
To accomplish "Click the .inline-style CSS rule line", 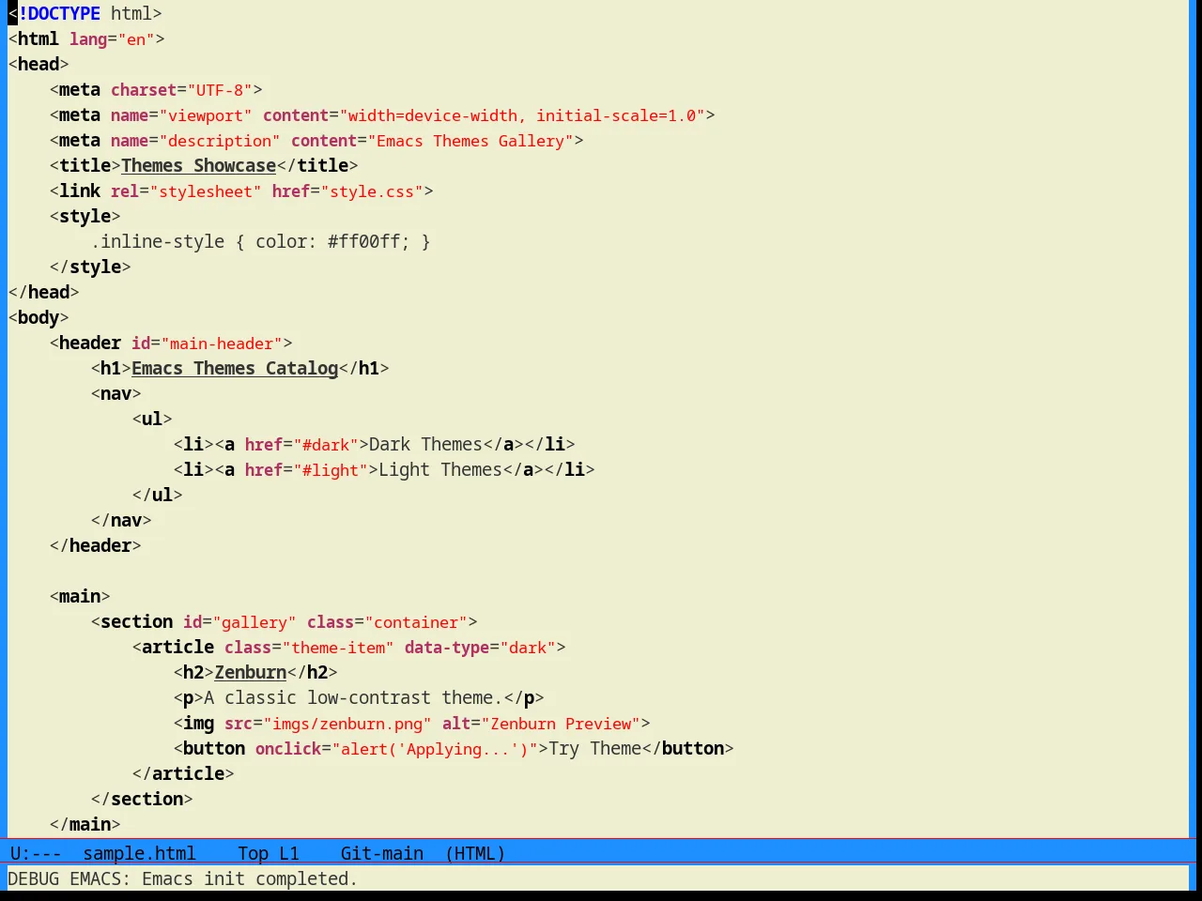I will (x=260, y=241).
